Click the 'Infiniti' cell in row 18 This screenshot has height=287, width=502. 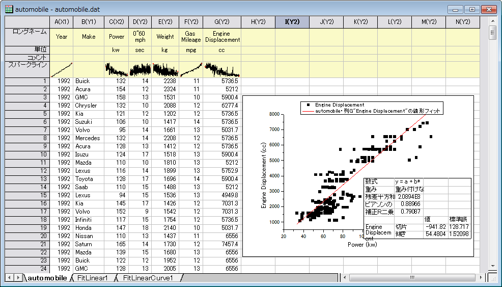[89, 220]
